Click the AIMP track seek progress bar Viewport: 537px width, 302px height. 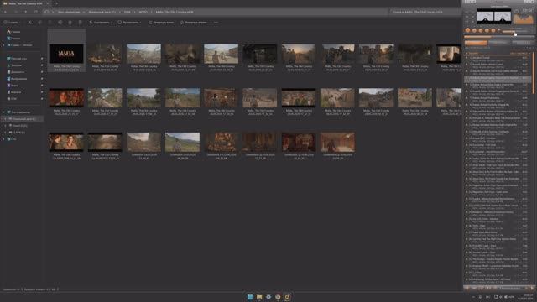pos(498,37)
